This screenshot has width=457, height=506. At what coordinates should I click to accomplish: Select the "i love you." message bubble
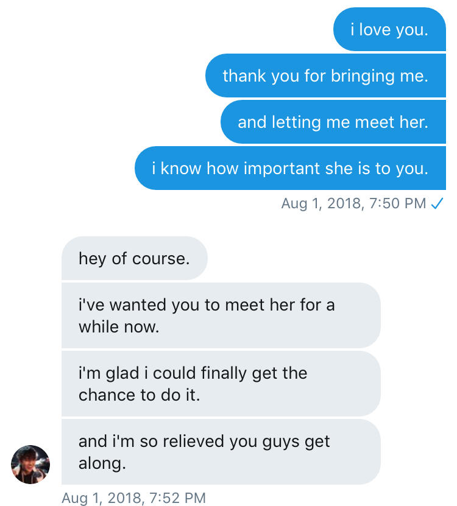pos(389,29)
